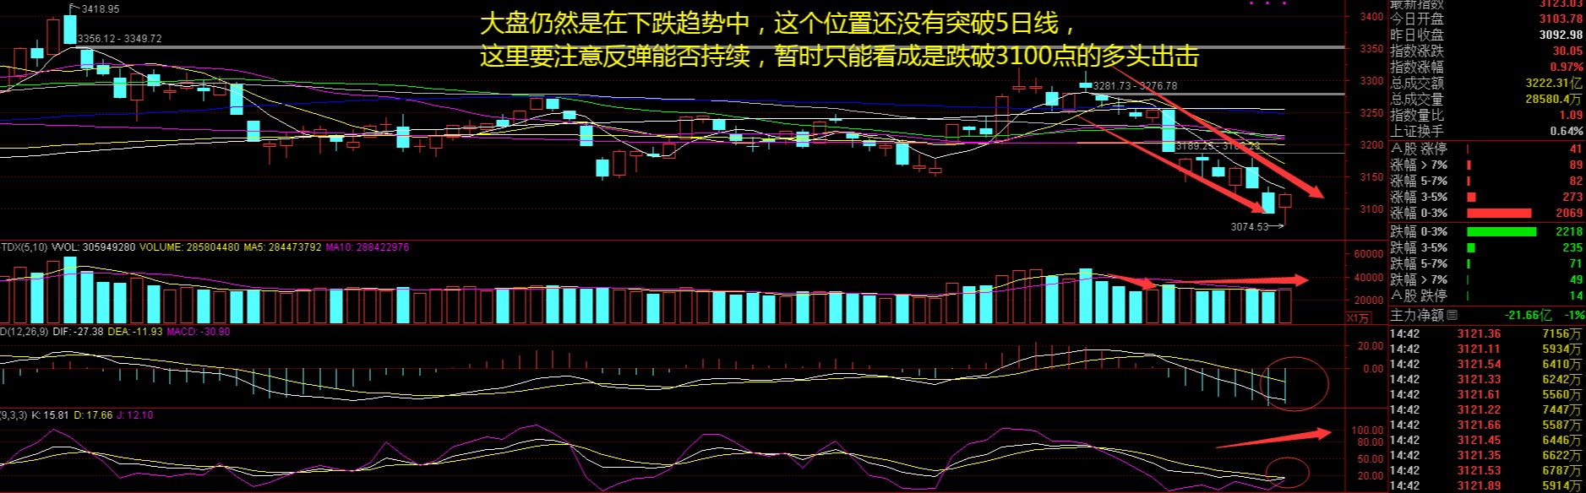Click the 3418.95 high price label
Image resolution: width=1586 pixels, height=493 pixels.
pos(101,9)
